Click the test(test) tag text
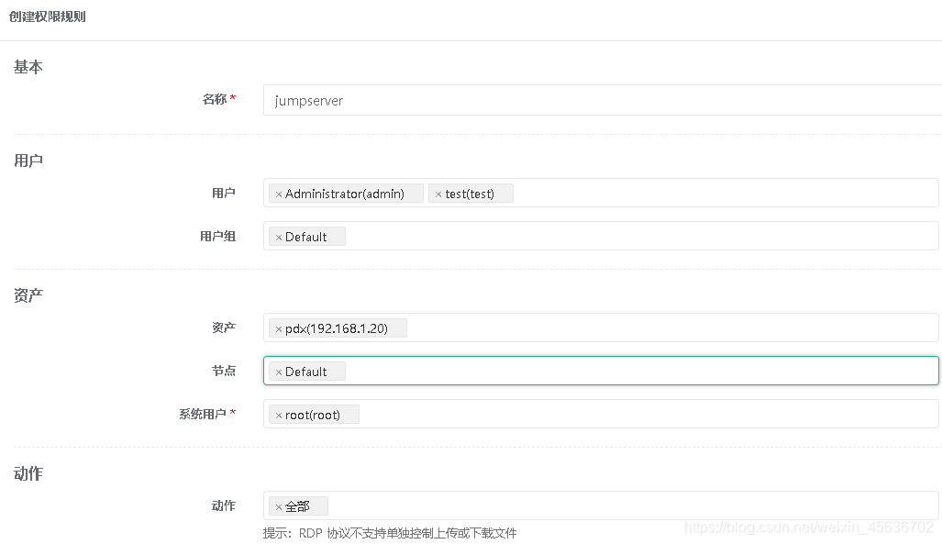Screen dimensions: 942x544 click(x=470, y=194)
